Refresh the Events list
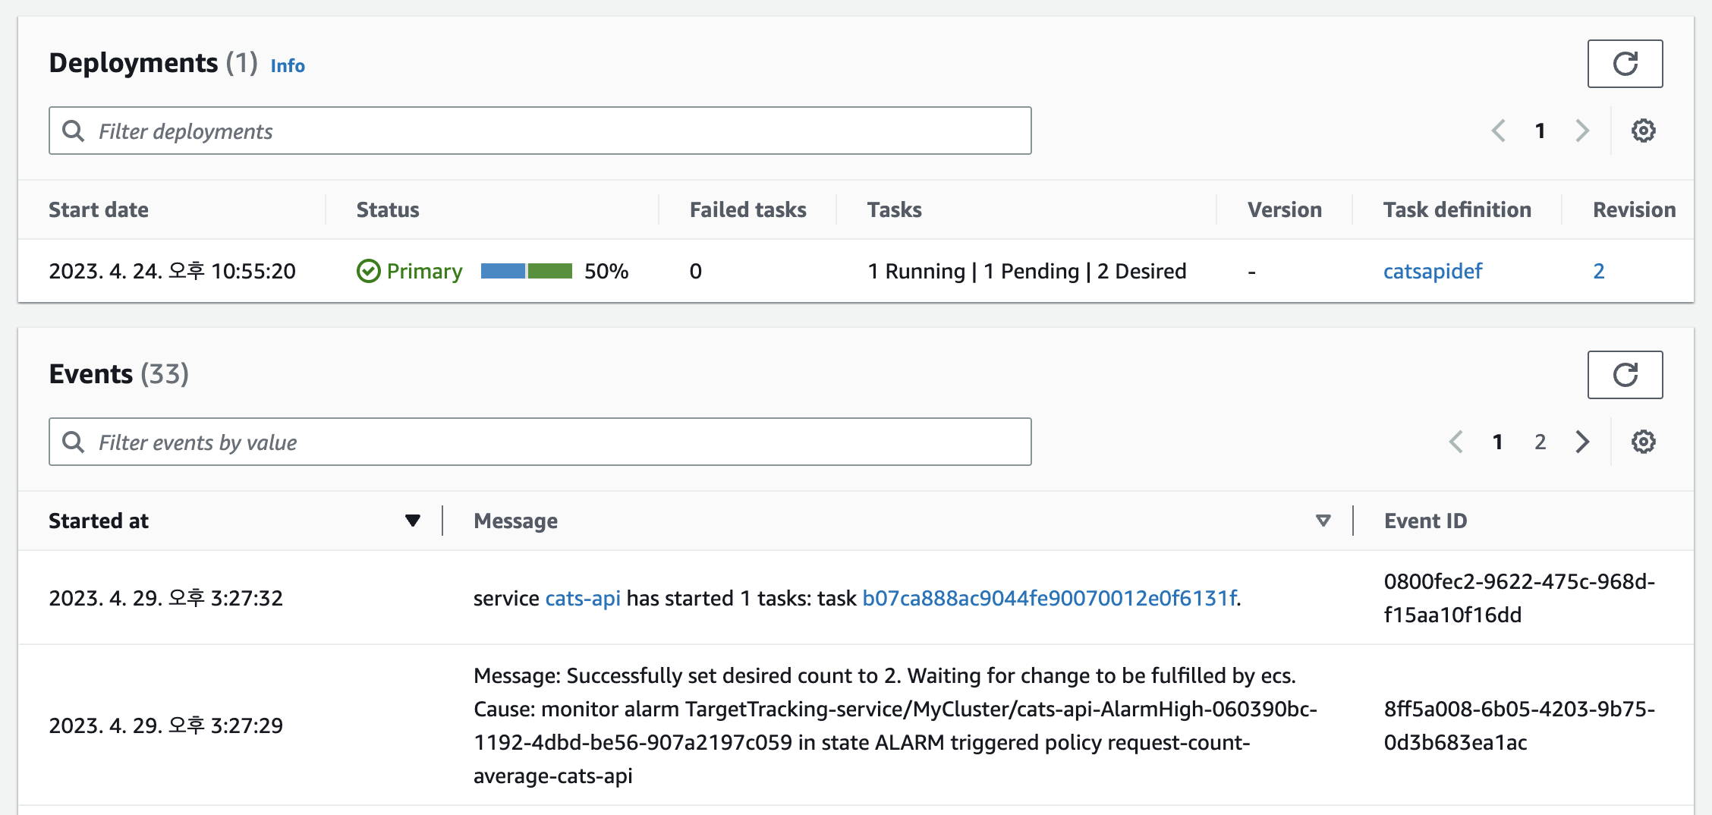Screen dimensions: 1712x815 coord(1625,375)
